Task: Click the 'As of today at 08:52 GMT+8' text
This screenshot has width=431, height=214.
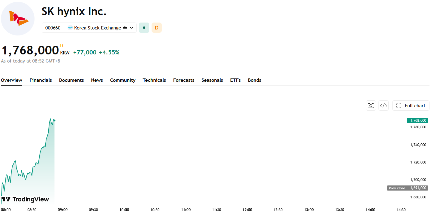Action: pos(31,61)
